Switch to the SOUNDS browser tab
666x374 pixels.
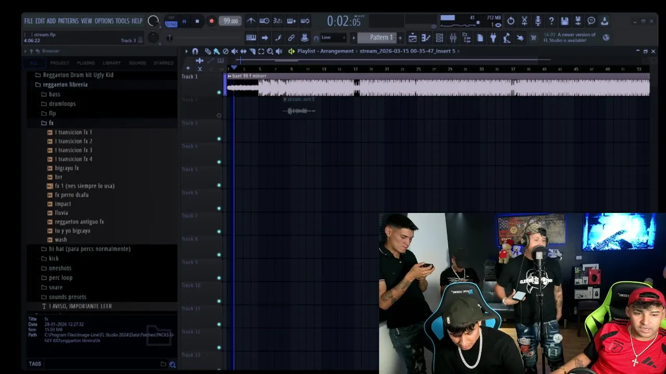[137, 63]
